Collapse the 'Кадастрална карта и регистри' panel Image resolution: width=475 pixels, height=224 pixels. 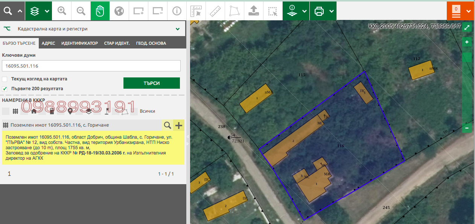178,29
